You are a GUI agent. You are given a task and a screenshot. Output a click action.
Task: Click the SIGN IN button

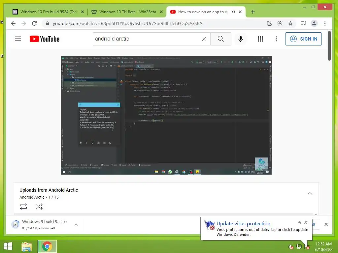click(x=303, y=39)
